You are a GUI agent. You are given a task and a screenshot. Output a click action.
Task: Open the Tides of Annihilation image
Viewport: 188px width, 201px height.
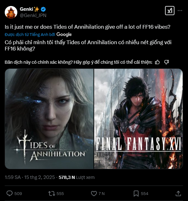49,119
